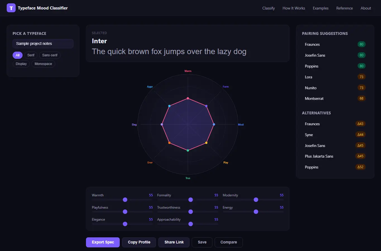The image size is (381, 251).
Task: Open the How It Works page
Action: [294, 8]
